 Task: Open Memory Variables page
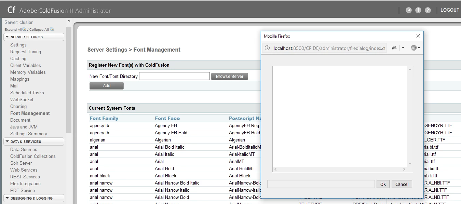[x=28, y=72]
